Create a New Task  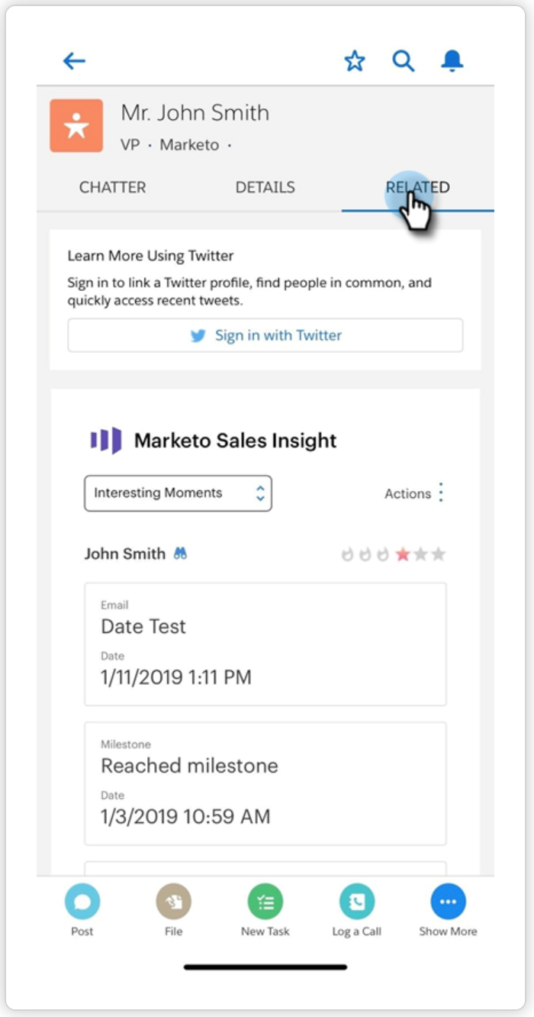coord(265,902)
